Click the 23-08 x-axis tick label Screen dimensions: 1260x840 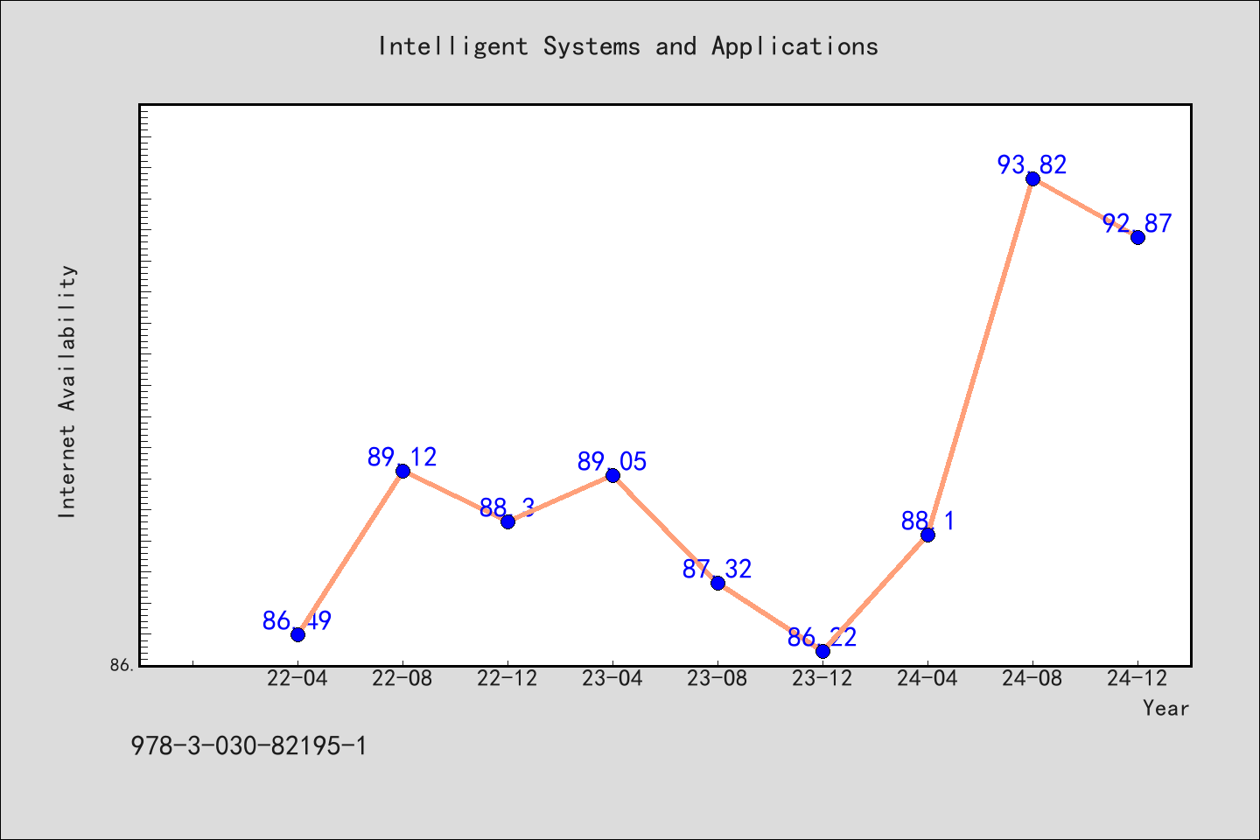tap(717, 679)
